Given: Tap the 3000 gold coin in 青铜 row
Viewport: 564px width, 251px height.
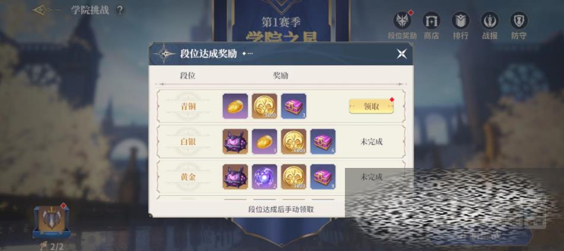Looking at the screenshot, I should click(x=264, y=106).
